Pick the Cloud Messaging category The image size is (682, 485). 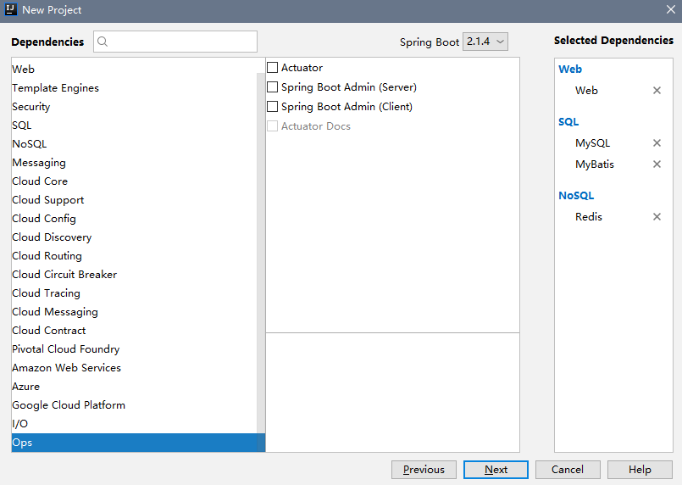click(135, 312)
